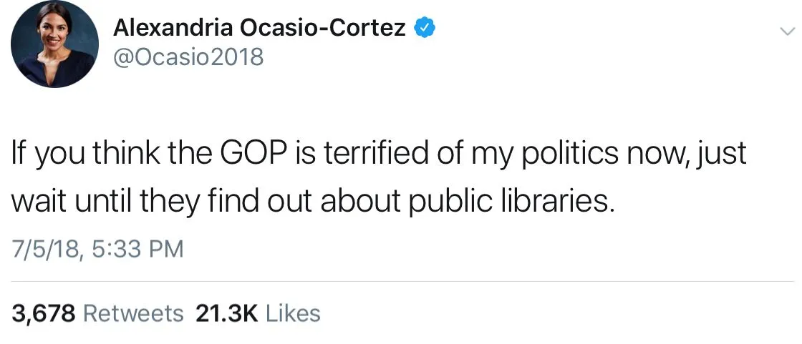The image size is (802, 344).
Task: Click the first line of tweet text
Action: (378, 154)
